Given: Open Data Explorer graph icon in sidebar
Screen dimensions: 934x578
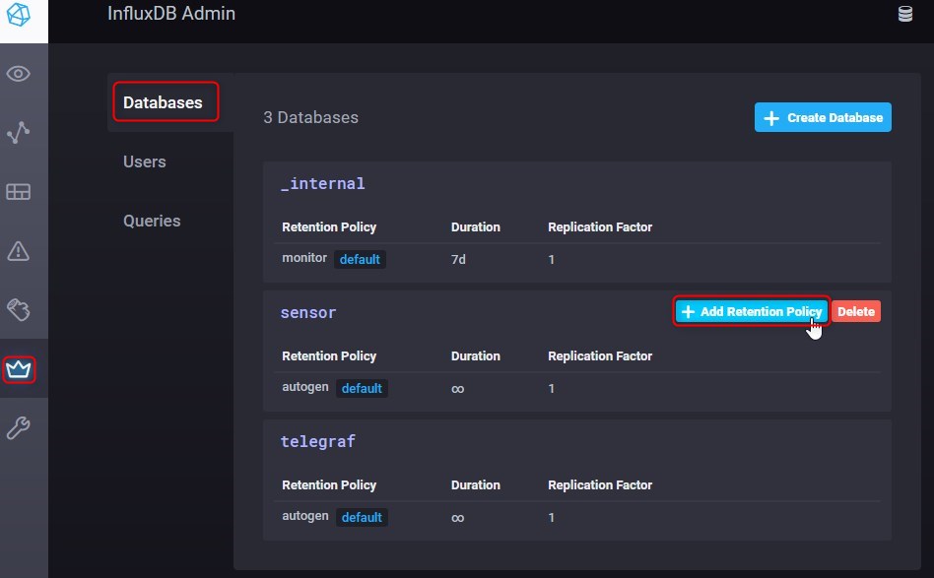Looking at the screenshot, I should point(19,133).
